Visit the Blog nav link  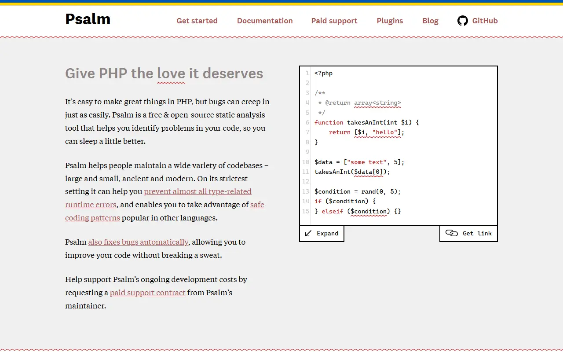[x=431, y=21]
